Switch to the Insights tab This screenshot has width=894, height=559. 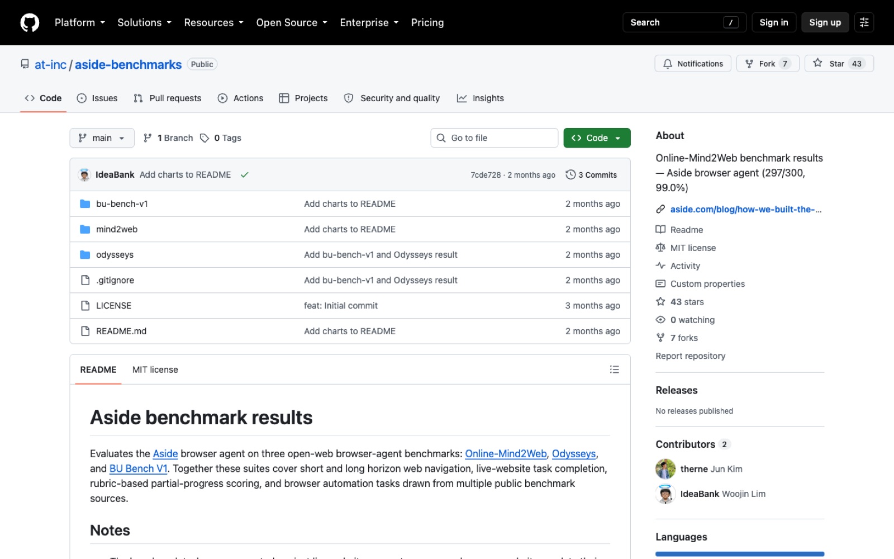tap(481, 98)
